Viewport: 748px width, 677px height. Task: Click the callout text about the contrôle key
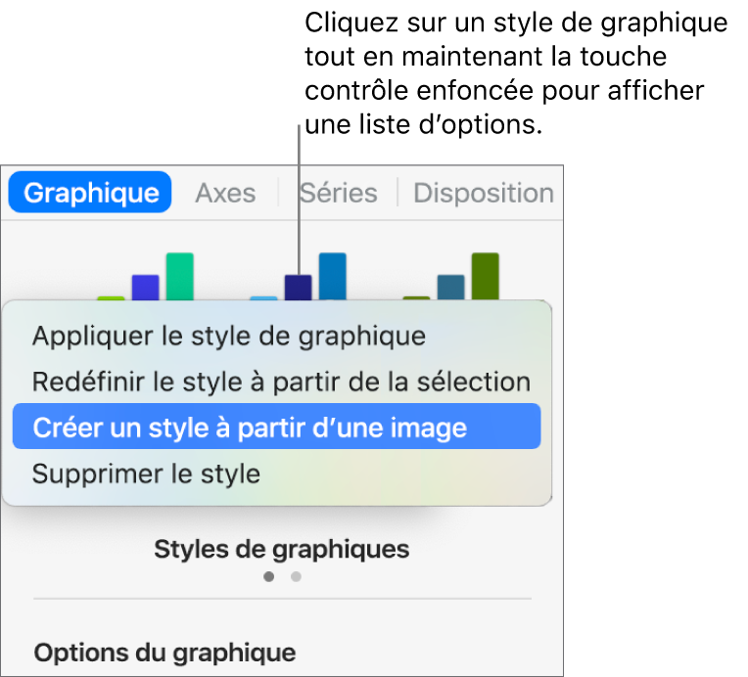(515, 73)
